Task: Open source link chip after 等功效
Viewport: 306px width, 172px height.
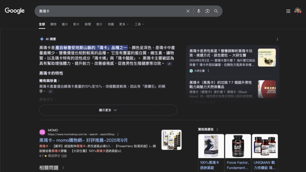Action: (169, 64)
